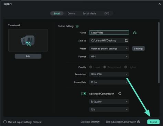The height and width of the screenshot is (126, 163).
Task: Click the Size: Advanced Compression text
Action: 121,122
